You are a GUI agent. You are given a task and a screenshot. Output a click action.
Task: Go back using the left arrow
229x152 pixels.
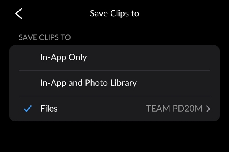19,14
